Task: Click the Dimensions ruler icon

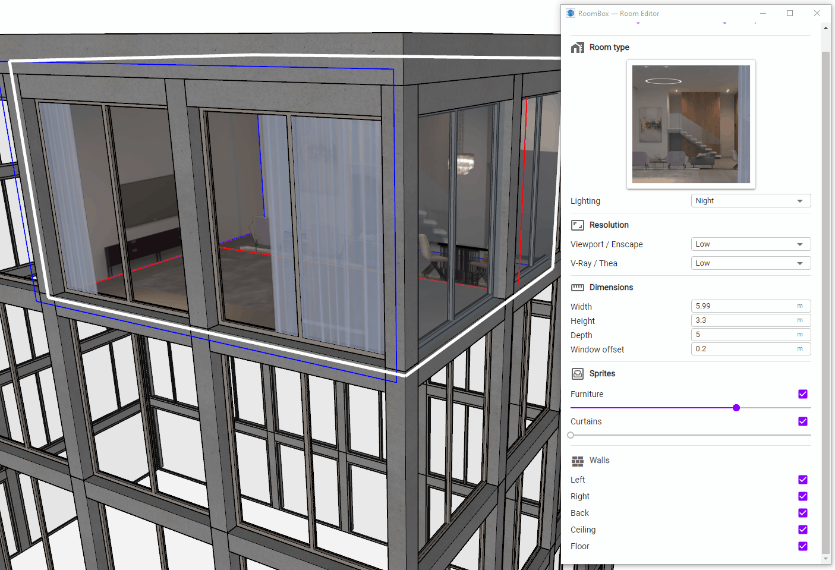Action: [577, 288]
